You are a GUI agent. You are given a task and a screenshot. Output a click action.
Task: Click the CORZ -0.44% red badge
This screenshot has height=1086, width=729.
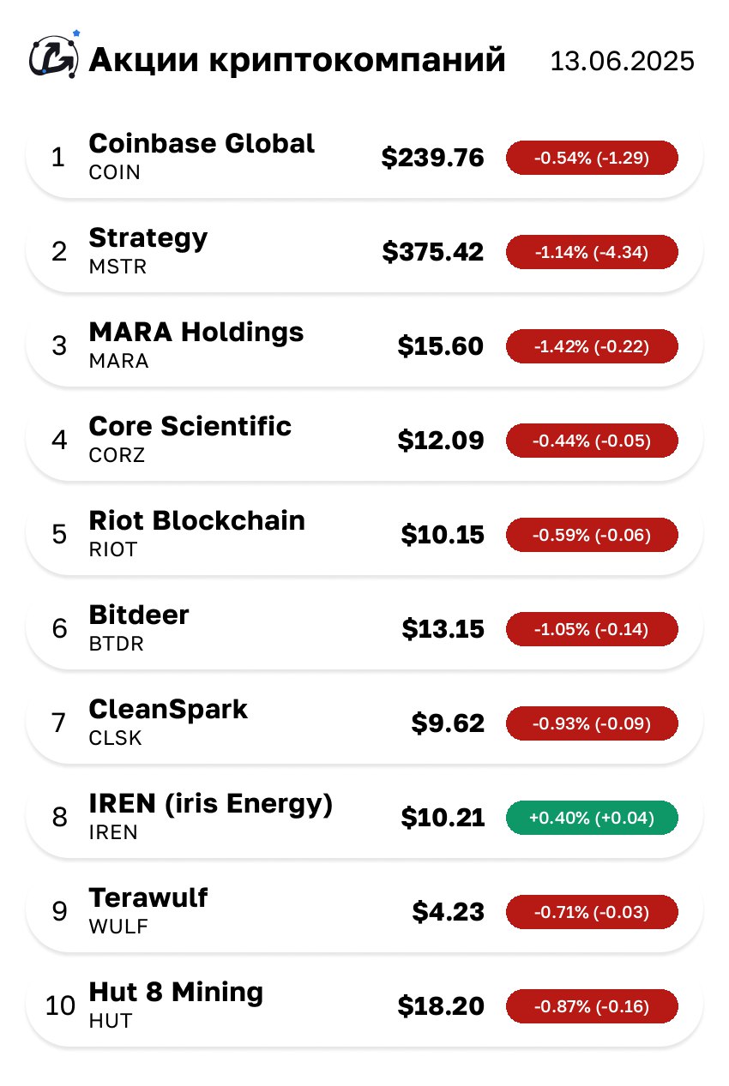point(592,441)
